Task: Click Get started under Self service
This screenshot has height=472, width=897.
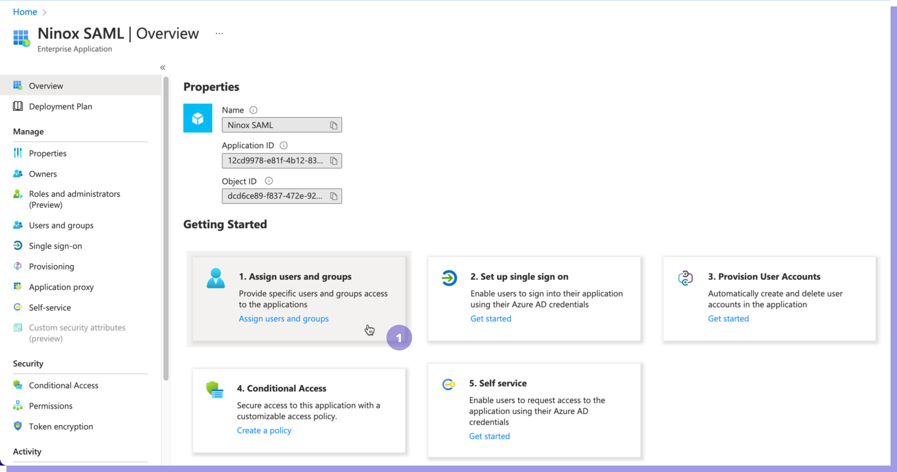Action: (x=489, y=436)
